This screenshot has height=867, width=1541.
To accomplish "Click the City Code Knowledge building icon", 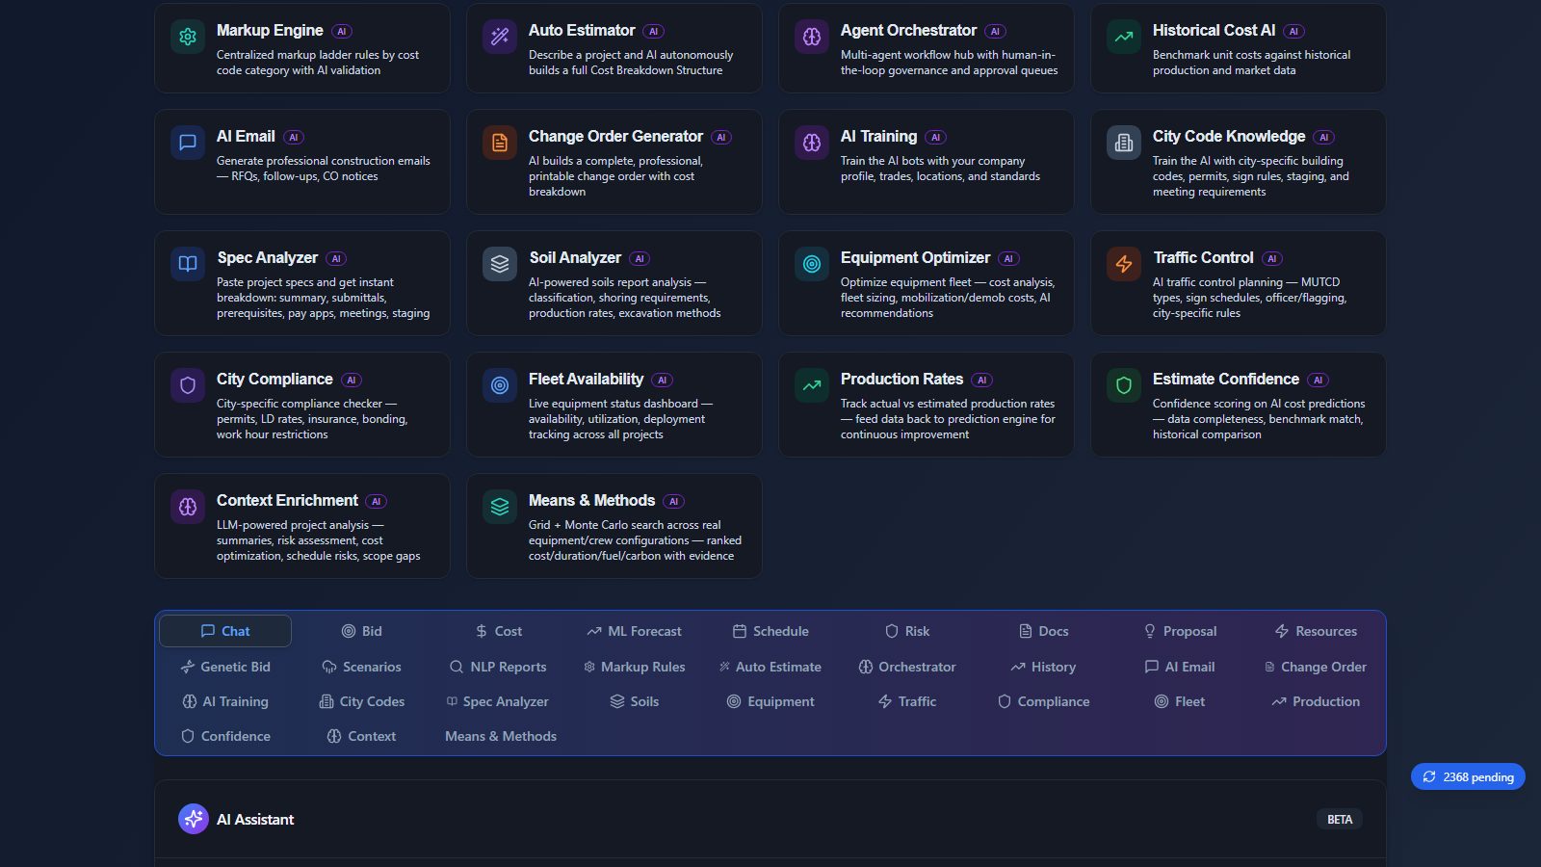I will pos(1124,143).
